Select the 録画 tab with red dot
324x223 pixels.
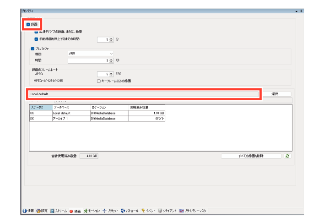click(75, 211)
